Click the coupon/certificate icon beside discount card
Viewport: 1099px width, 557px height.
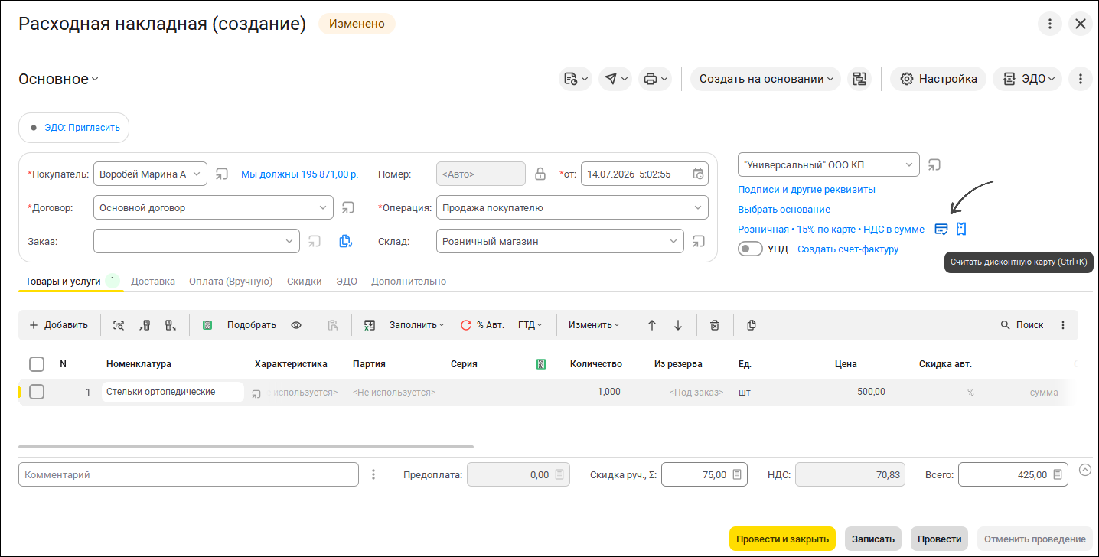pyautogui.click(x=961, y=229)
